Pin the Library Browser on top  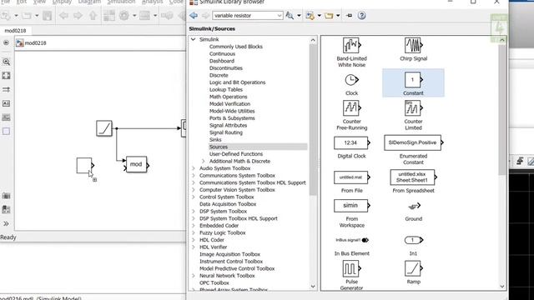coord(349,16)
